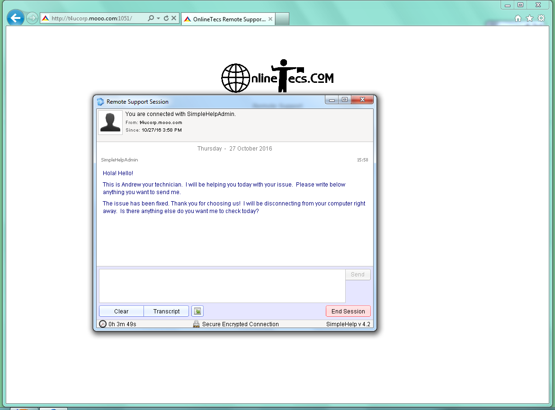The width and height of the screenshot is (555, 410).
Task: Click 'Secure Encrypted Connection' status text
Action: (241, 324)
